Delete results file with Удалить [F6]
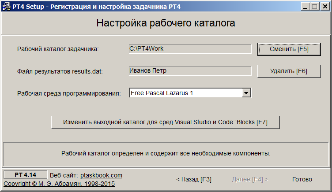332x192 pixels. [289, 71]
